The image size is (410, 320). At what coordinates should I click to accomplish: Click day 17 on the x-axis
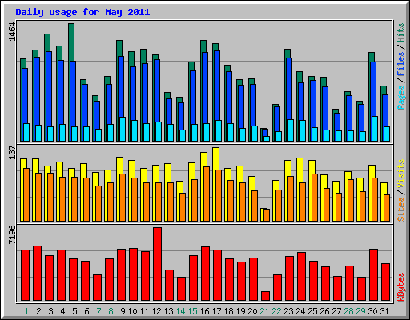pos(216,311)
